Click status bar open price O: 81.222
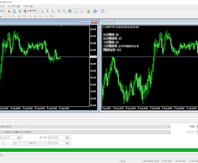Viewport: 198px width, 163px height. [167, 161]
